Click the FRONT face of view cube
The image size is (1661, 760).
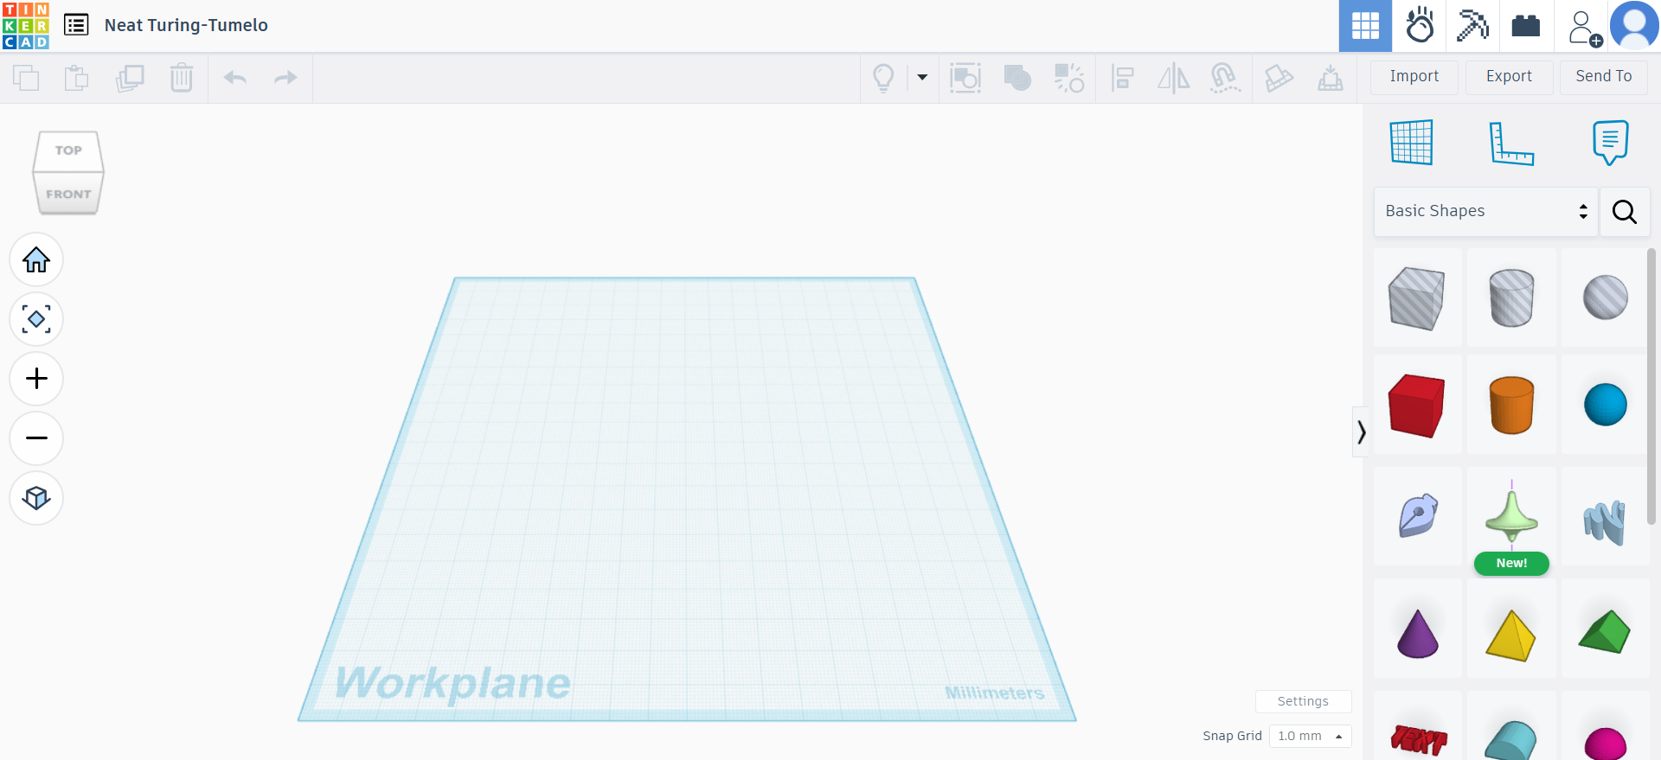(68, 194)
